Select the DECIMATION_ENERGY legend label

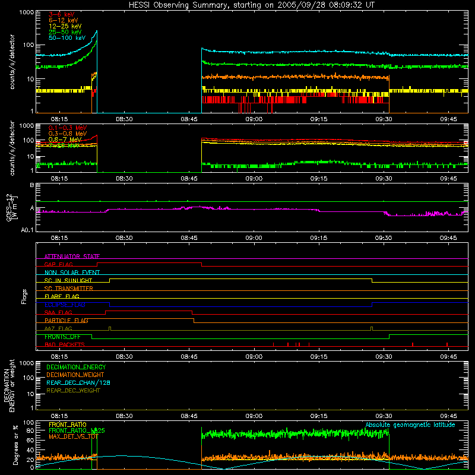(76, 367)
